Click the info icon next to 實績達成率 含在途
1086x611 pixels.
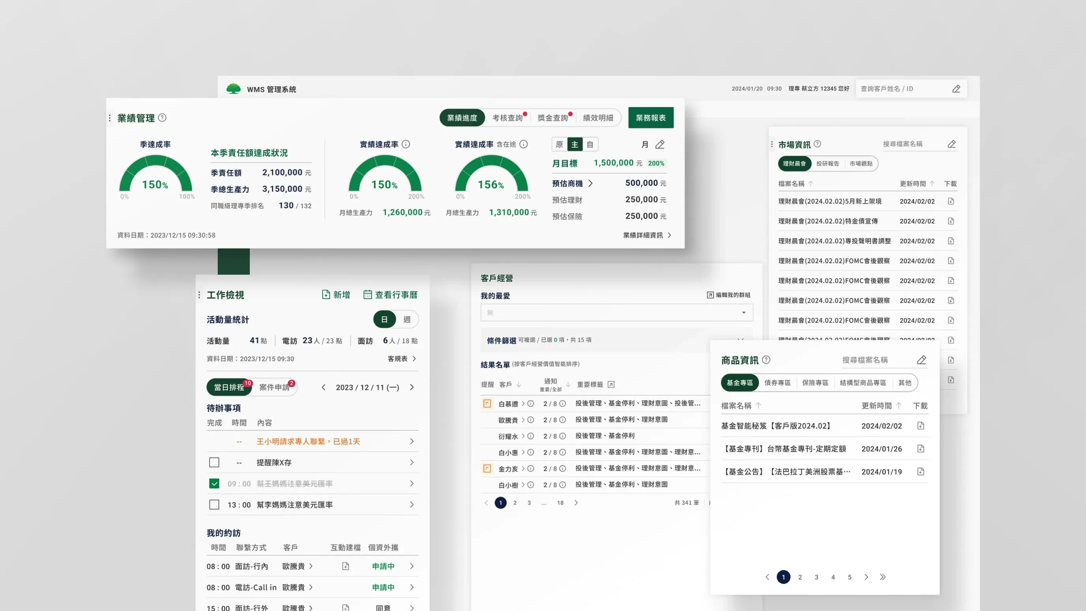(523, 144)
